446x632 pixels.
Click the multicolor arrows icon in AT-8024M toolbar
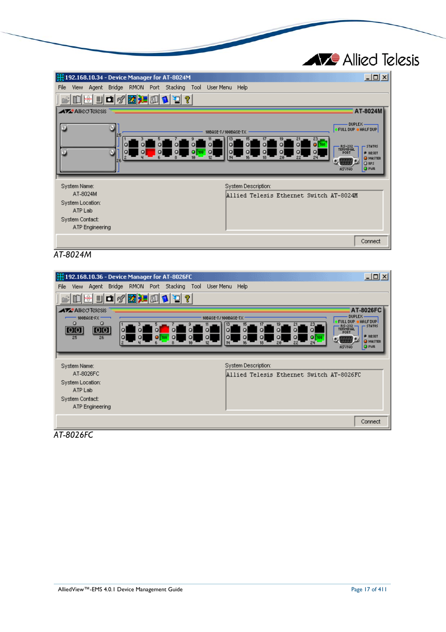143,100
